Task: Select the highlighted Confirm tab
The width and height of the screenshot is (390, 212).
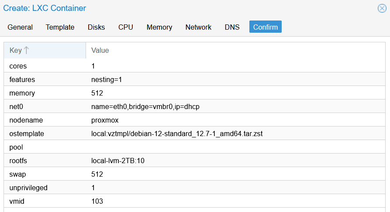Action: click(x=266, y=27)
